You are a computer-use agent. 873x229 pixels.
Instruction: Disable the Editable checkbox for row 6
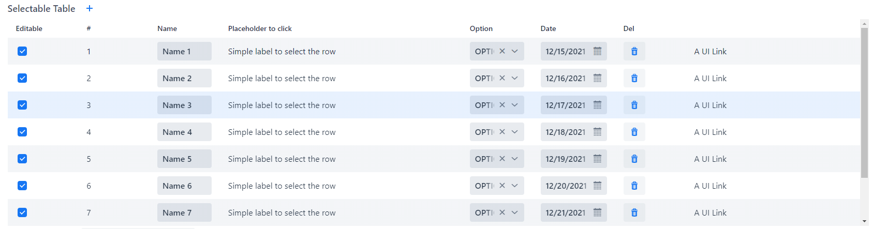tap(22, 186)
